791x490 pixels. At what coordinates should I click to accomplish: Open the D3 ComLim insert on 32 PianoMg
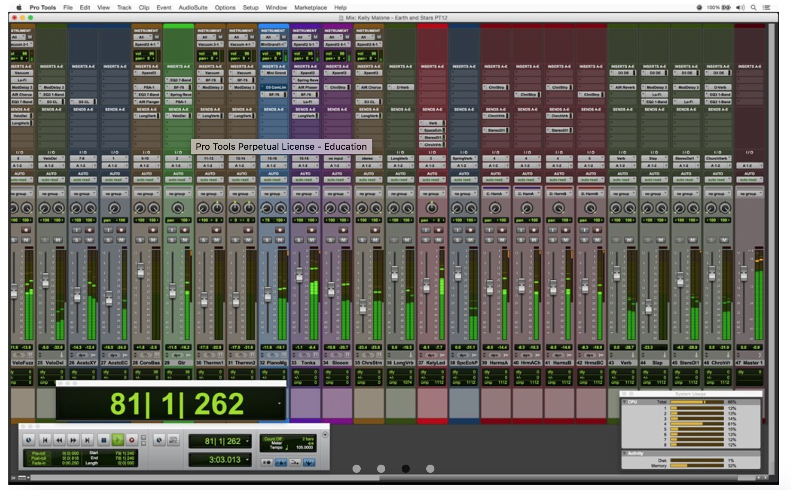coord(274,87)
